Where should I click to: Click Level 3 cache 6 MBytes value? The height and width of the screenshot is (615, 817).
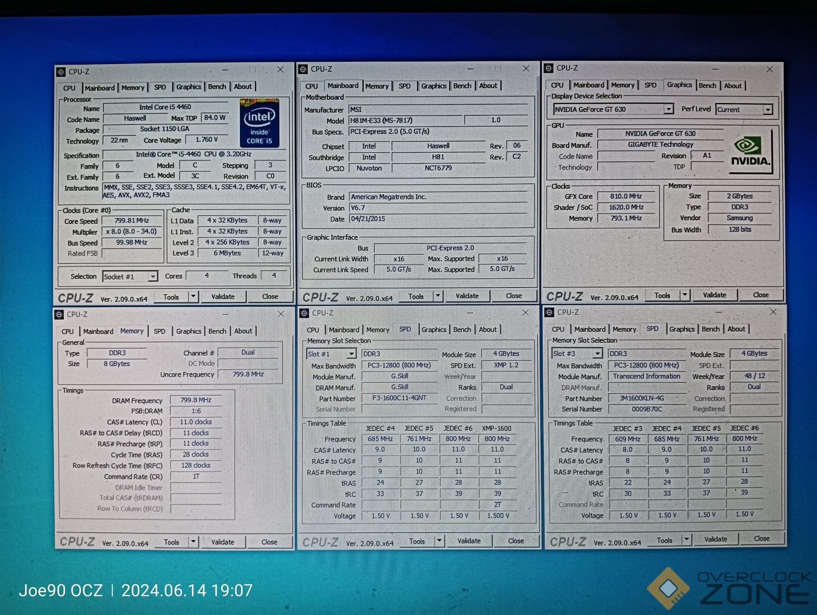pos(227,253)
